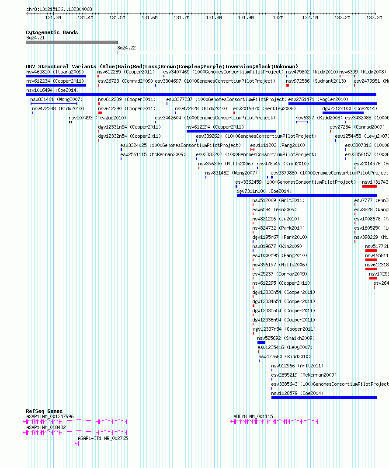The image size is (389, 468).
Task: Select esv3377237 variant label
Action: 226,99
